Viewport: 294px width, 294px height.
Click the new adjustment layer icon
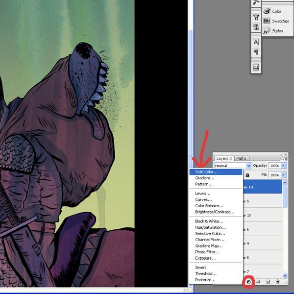point(249,282)
